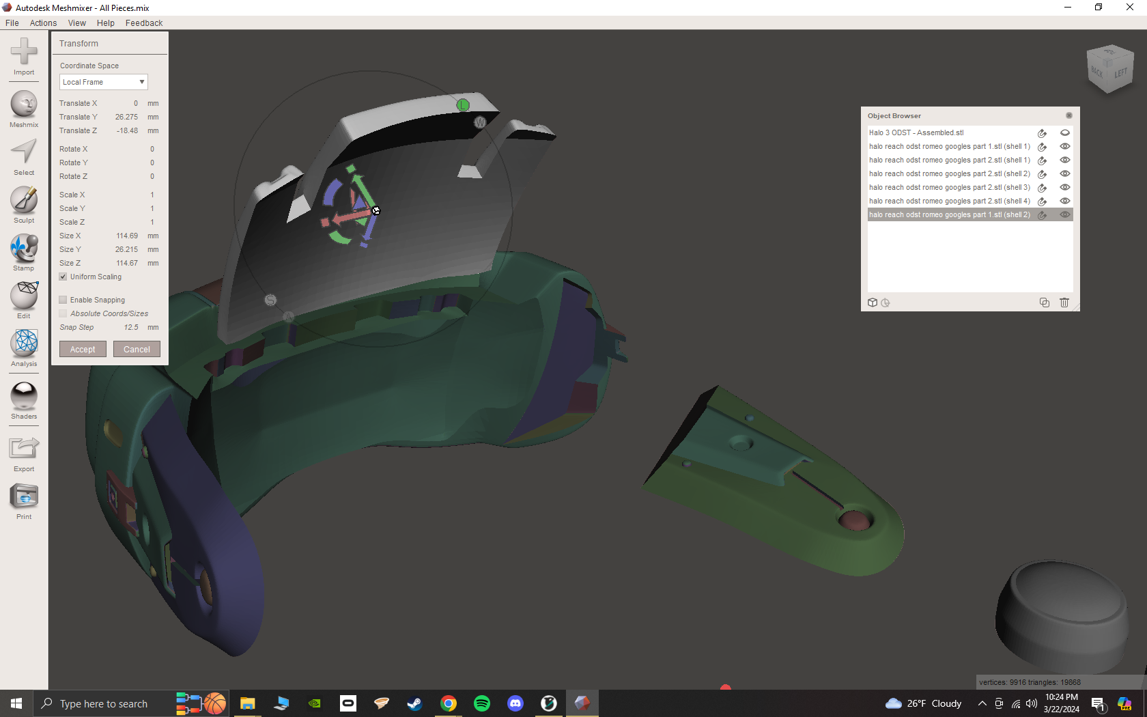Open Spotify from the taskbar
Screen dimensions: 1147x717
(481, 703)
